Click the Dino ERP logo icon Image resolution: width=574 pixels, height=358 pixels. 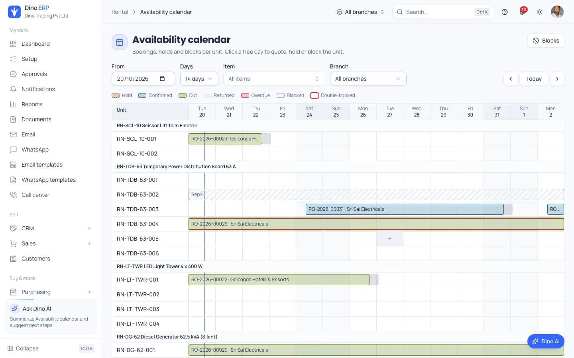click(14, 12)
